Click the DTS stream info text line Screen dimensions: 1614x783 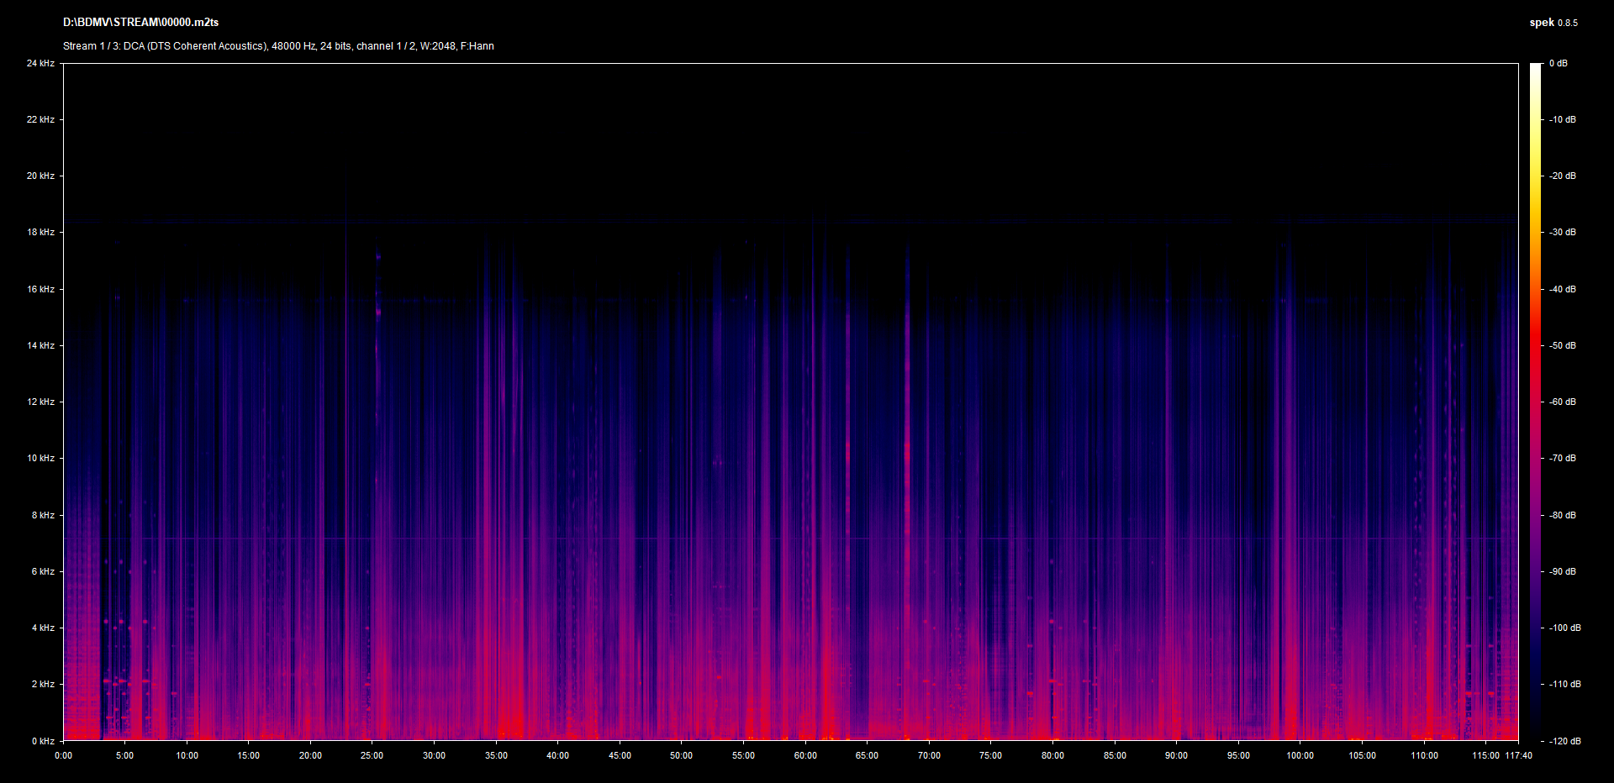coord(278,46)
